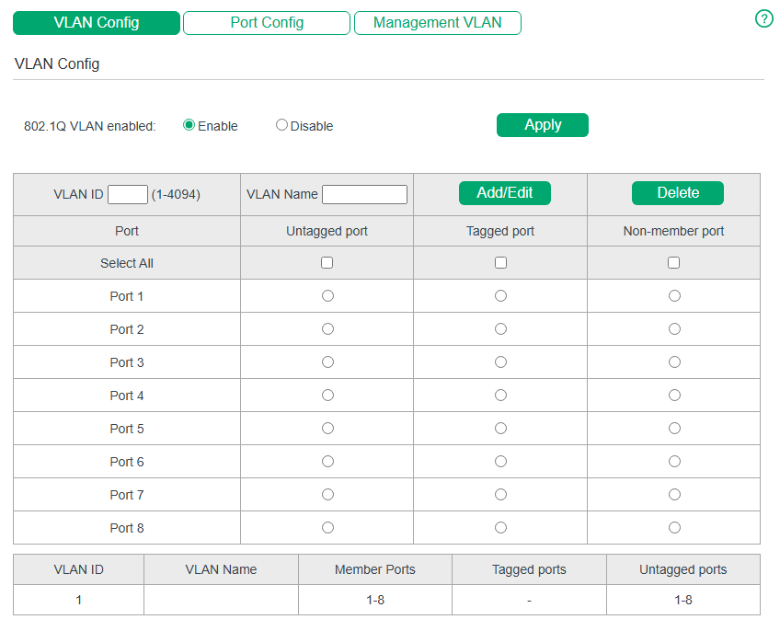Click the Add/Edit button
This screenshot has height=631, width=780.
[504, 193]
